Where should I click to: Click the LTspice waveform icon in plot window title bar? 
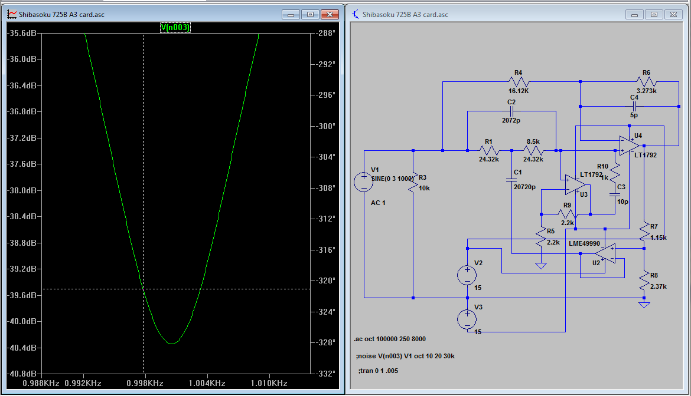click(12, 15)
